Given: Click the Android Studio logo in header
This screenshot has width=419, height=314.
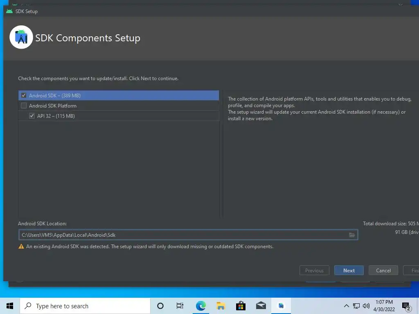Looking at the screenshot, I should [21, 37].
